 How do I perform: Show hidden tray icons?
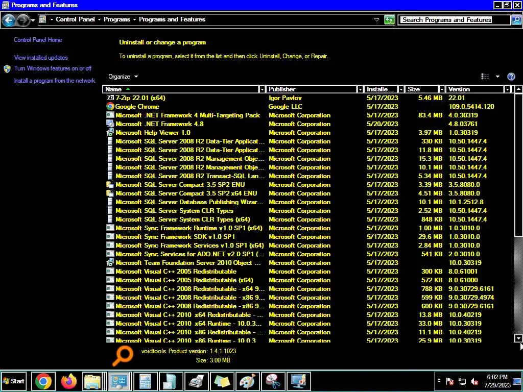pos(439,381)
